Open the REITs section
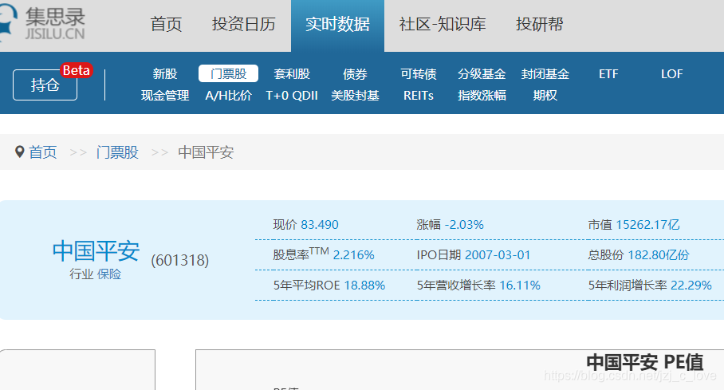The image size is (724, 390). click(x=419, y=95)
